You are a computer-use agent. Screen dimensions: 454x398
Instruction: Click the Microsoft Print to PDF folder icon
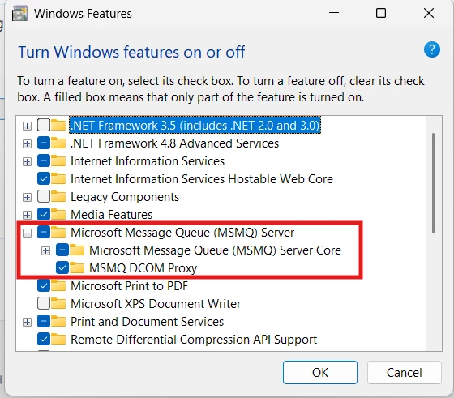point(58,285)
